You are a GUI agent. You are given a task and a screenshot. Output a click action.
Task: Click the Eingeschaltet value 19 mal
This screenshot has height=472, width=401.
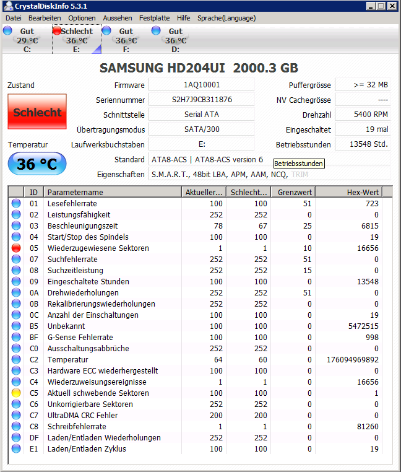pyautogui.click(x=363, y=129)
